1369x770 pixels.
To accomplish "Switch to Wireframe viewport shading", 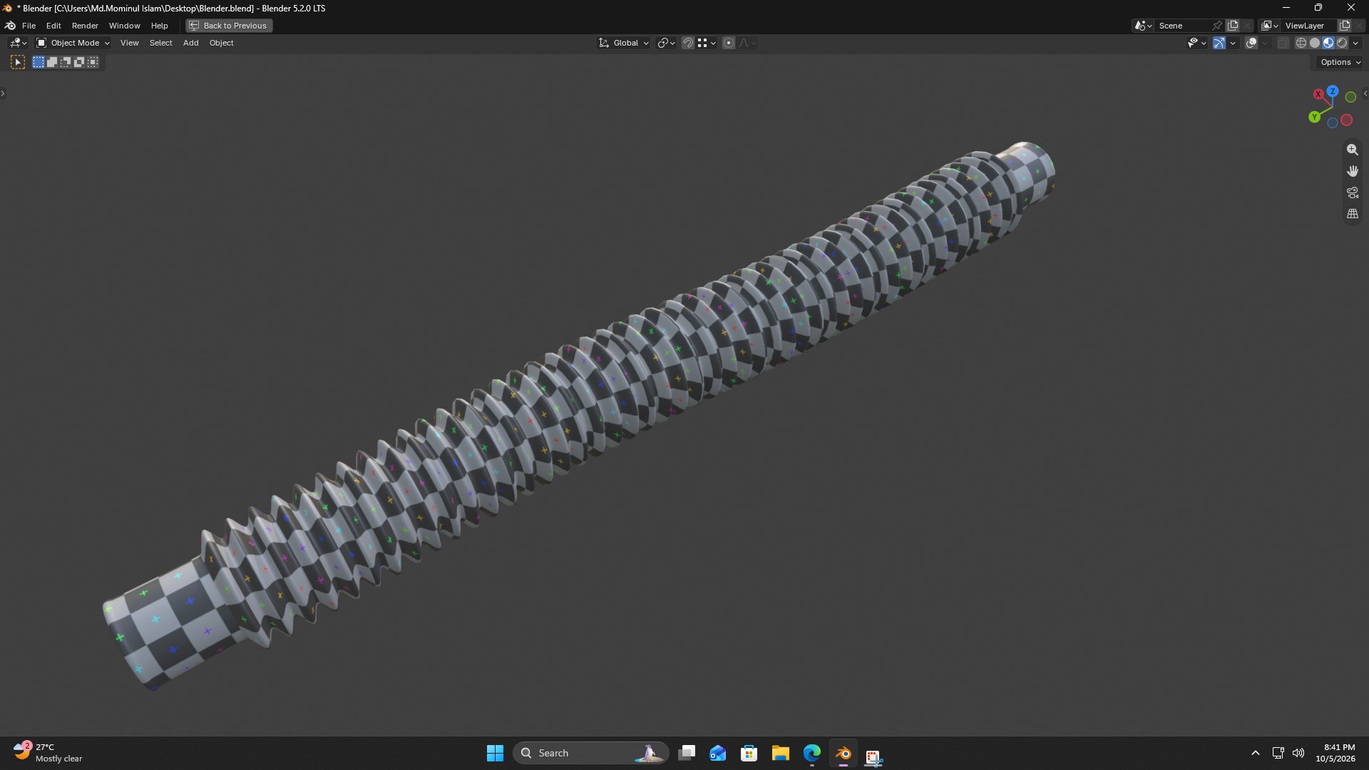I will [1301, 43].
